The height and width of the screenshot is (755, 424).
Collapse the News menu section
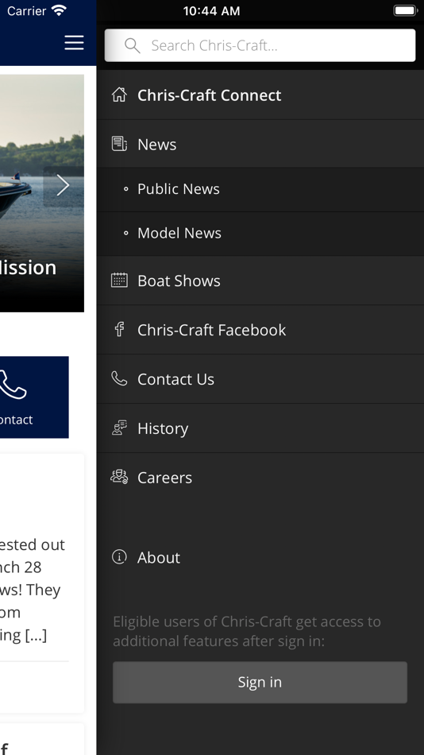[260, 144]
